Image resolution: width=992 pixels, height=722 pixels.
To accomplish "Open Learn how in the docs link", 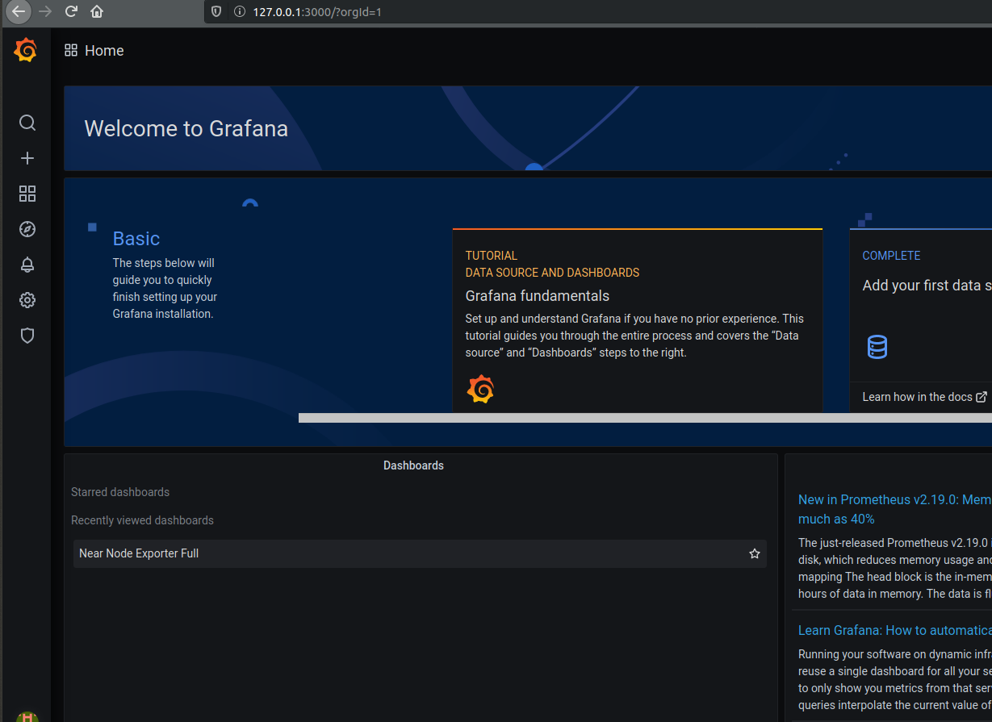I will [x=924, y=397].
